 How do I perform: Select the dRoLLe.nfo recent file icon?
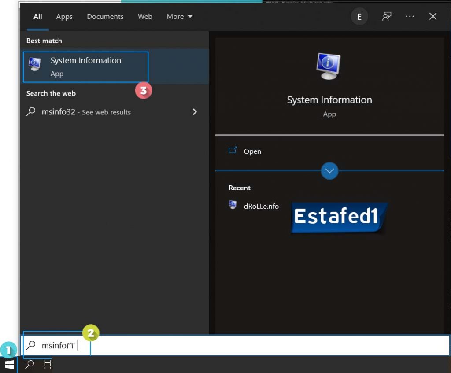point(233,205)
